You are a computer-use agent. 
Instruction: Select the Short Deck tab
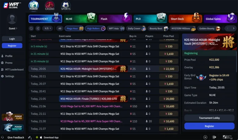coord(185,19)
